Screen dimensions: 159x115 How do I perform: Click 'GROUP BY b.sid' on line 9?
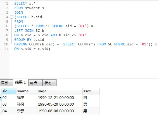tap(29, 40)
